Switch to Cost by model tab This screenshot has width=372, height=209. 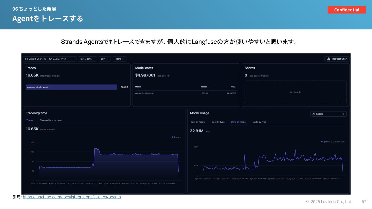(198, 122)
